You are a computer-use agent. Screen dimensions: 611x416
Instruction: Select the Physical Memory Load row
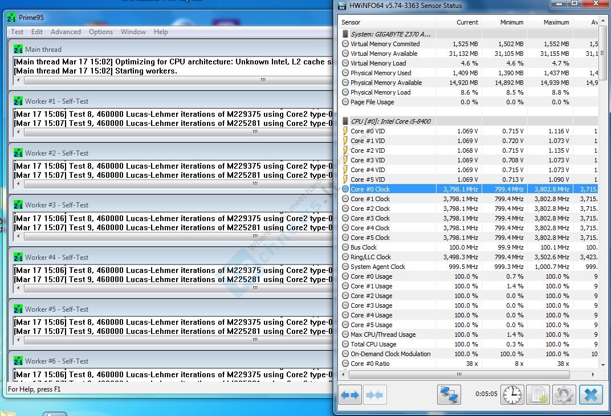[x=468, y=92]
